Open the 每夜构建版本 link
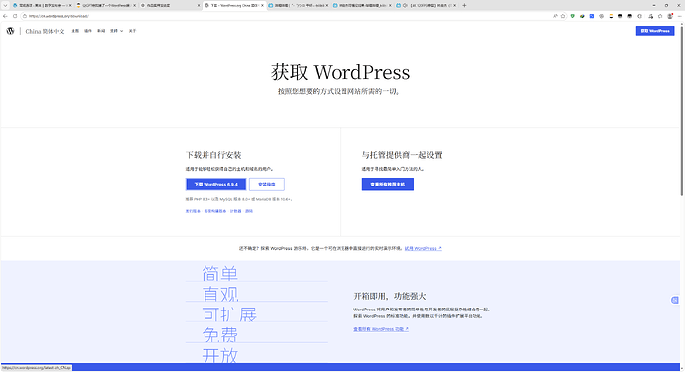 [215, 211]
